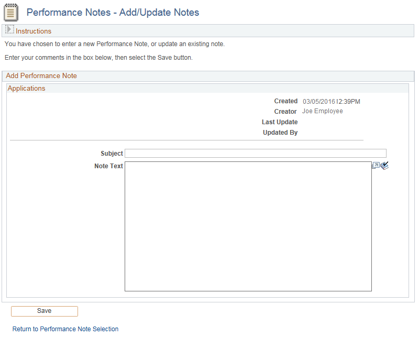
Task: Click the Created label
Action: (285, 101)
